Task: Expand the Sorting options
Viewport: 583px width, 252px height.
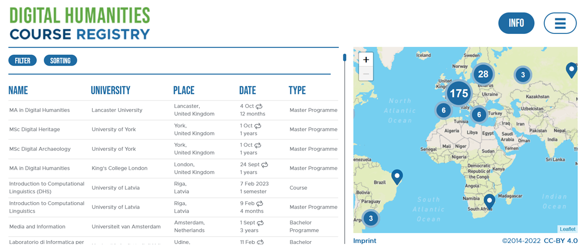Action: (60, 61)
